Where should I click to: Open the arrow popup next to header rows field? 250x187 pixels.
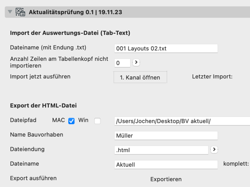136,62
